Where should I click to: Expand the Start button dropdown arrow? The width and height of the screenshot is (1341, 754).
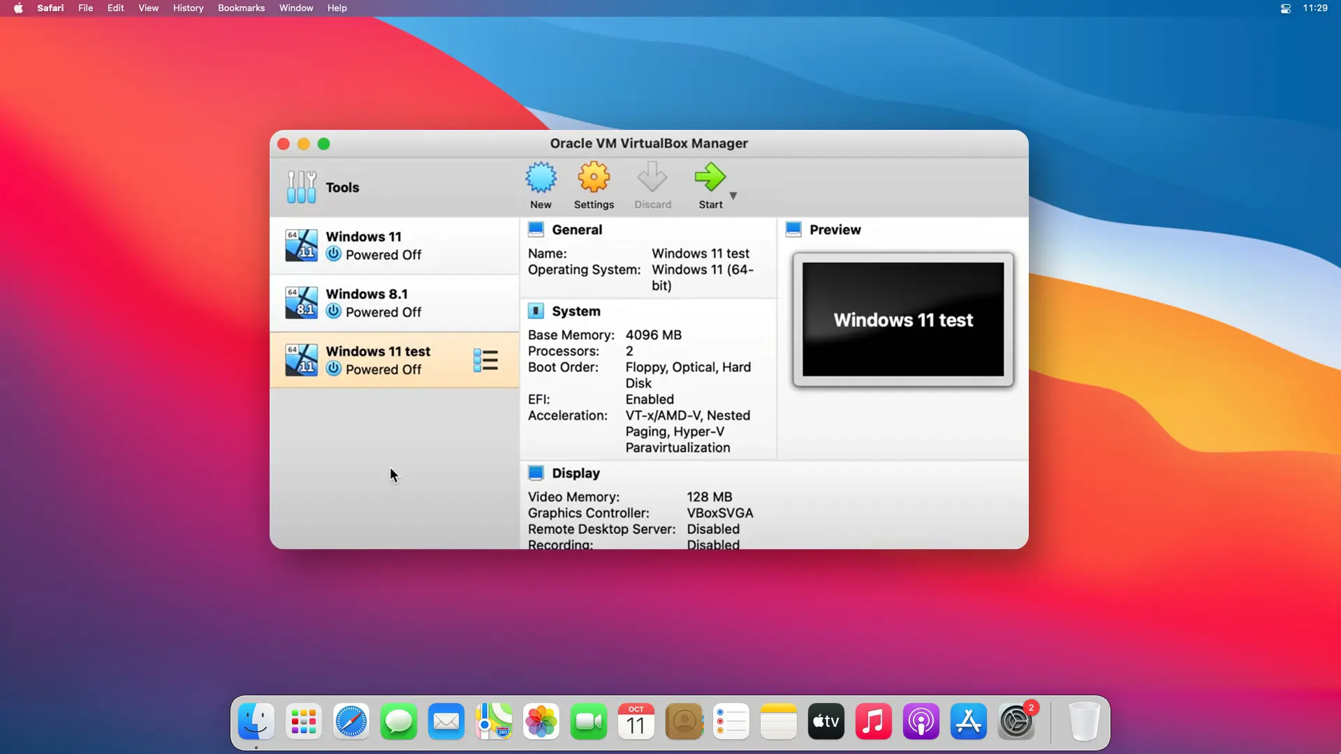click(733, 195)
